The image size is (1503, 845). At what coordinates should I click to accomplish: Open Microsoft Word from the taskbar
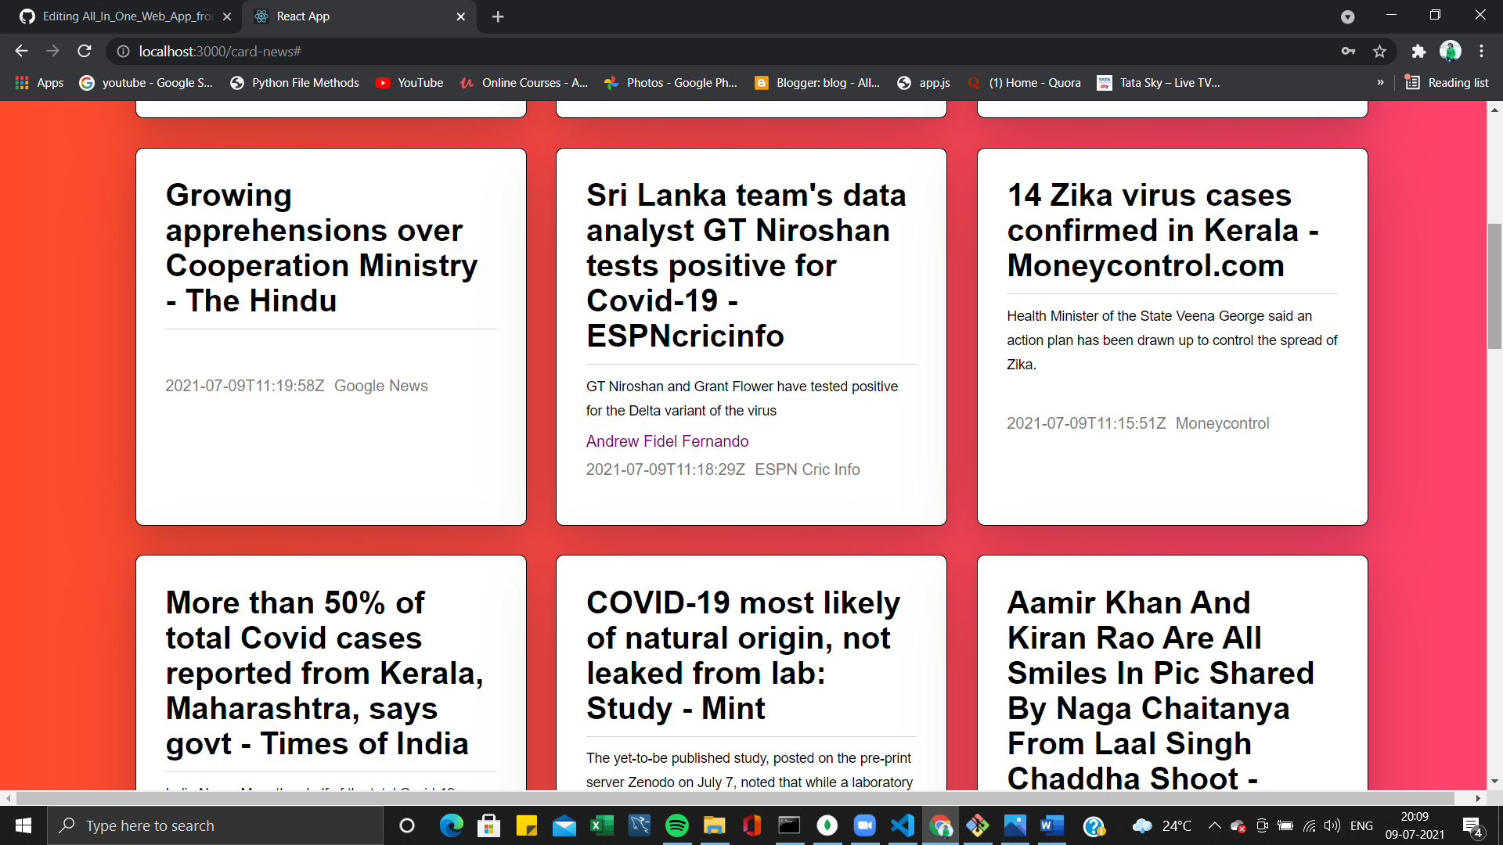1052,825
